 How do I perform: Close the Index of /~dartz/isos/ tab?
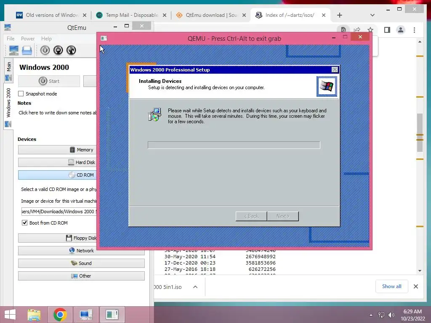pyautogui.click(x=324, y=15)
